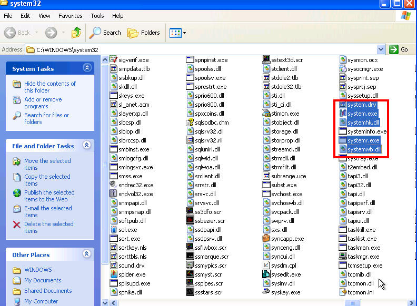Select the file name smss.exe
This screenshot has height=306, width=417.
coord(131,176)
